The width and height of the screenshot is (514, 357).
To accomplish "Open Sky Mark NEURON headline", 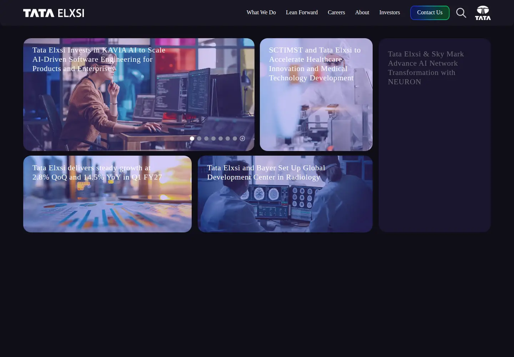I will coord(426,68).
